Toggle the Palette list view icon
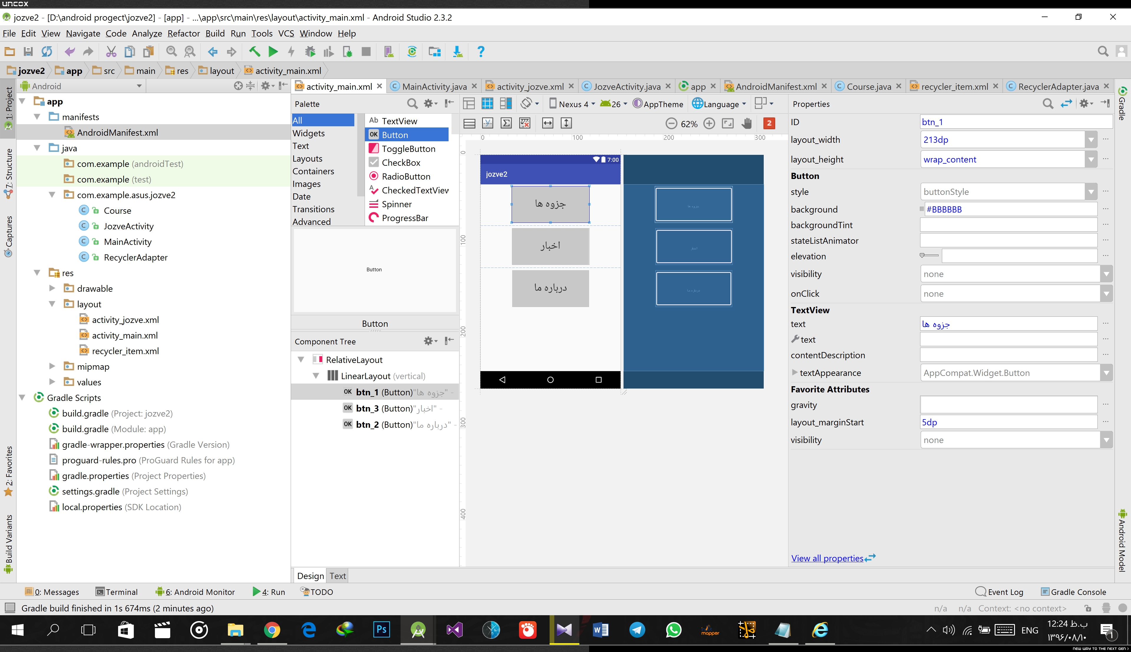 (x=469, y=124)
